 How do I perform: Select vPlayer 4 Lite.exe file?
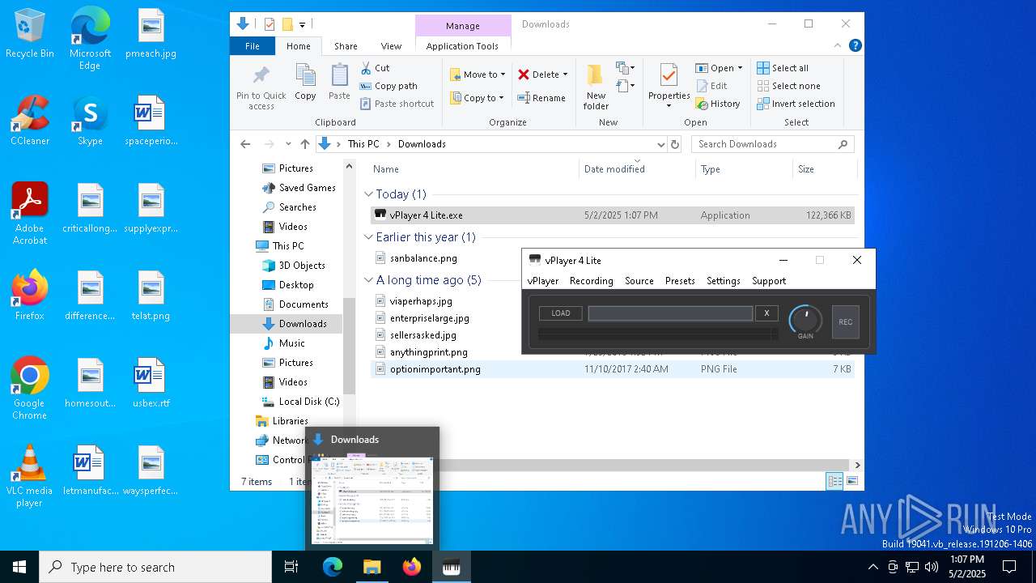click(612, 215)
